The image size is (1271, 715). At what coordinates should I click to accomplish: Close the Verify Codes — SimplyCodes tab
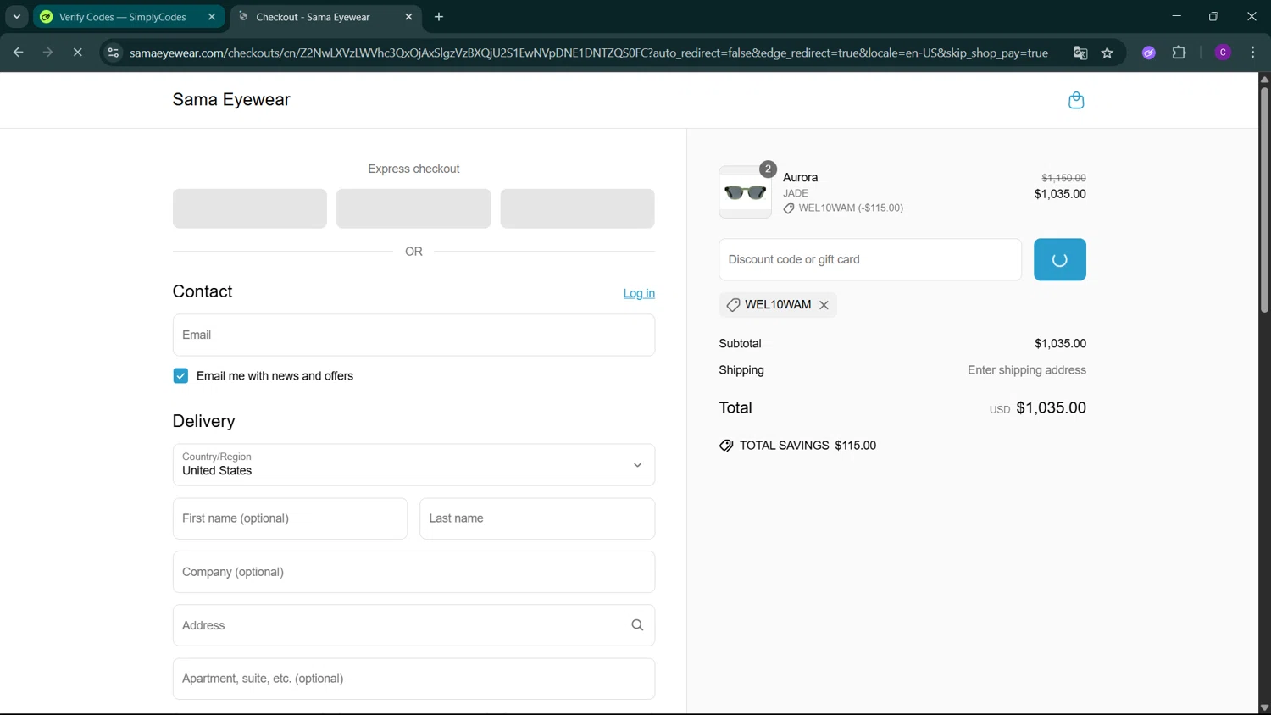click(212, 17)
